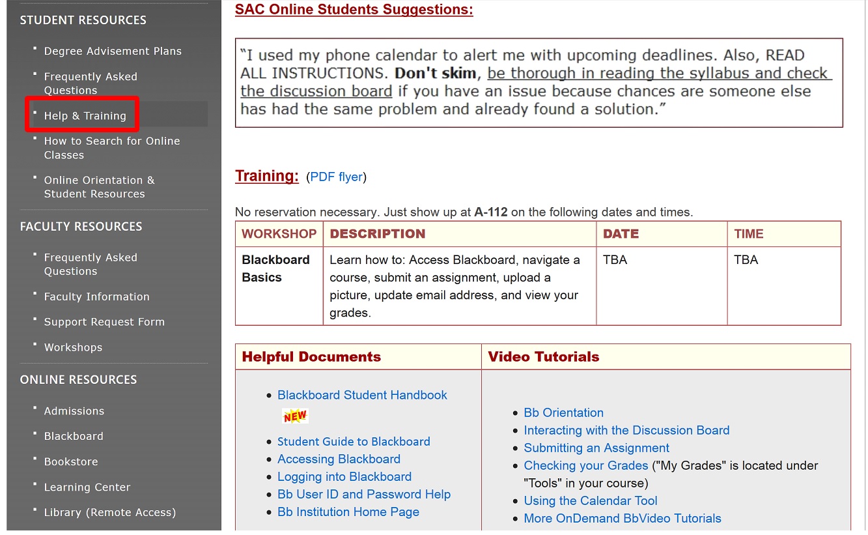Open Using the Calendar Tool tutorial

pos(591,500)
